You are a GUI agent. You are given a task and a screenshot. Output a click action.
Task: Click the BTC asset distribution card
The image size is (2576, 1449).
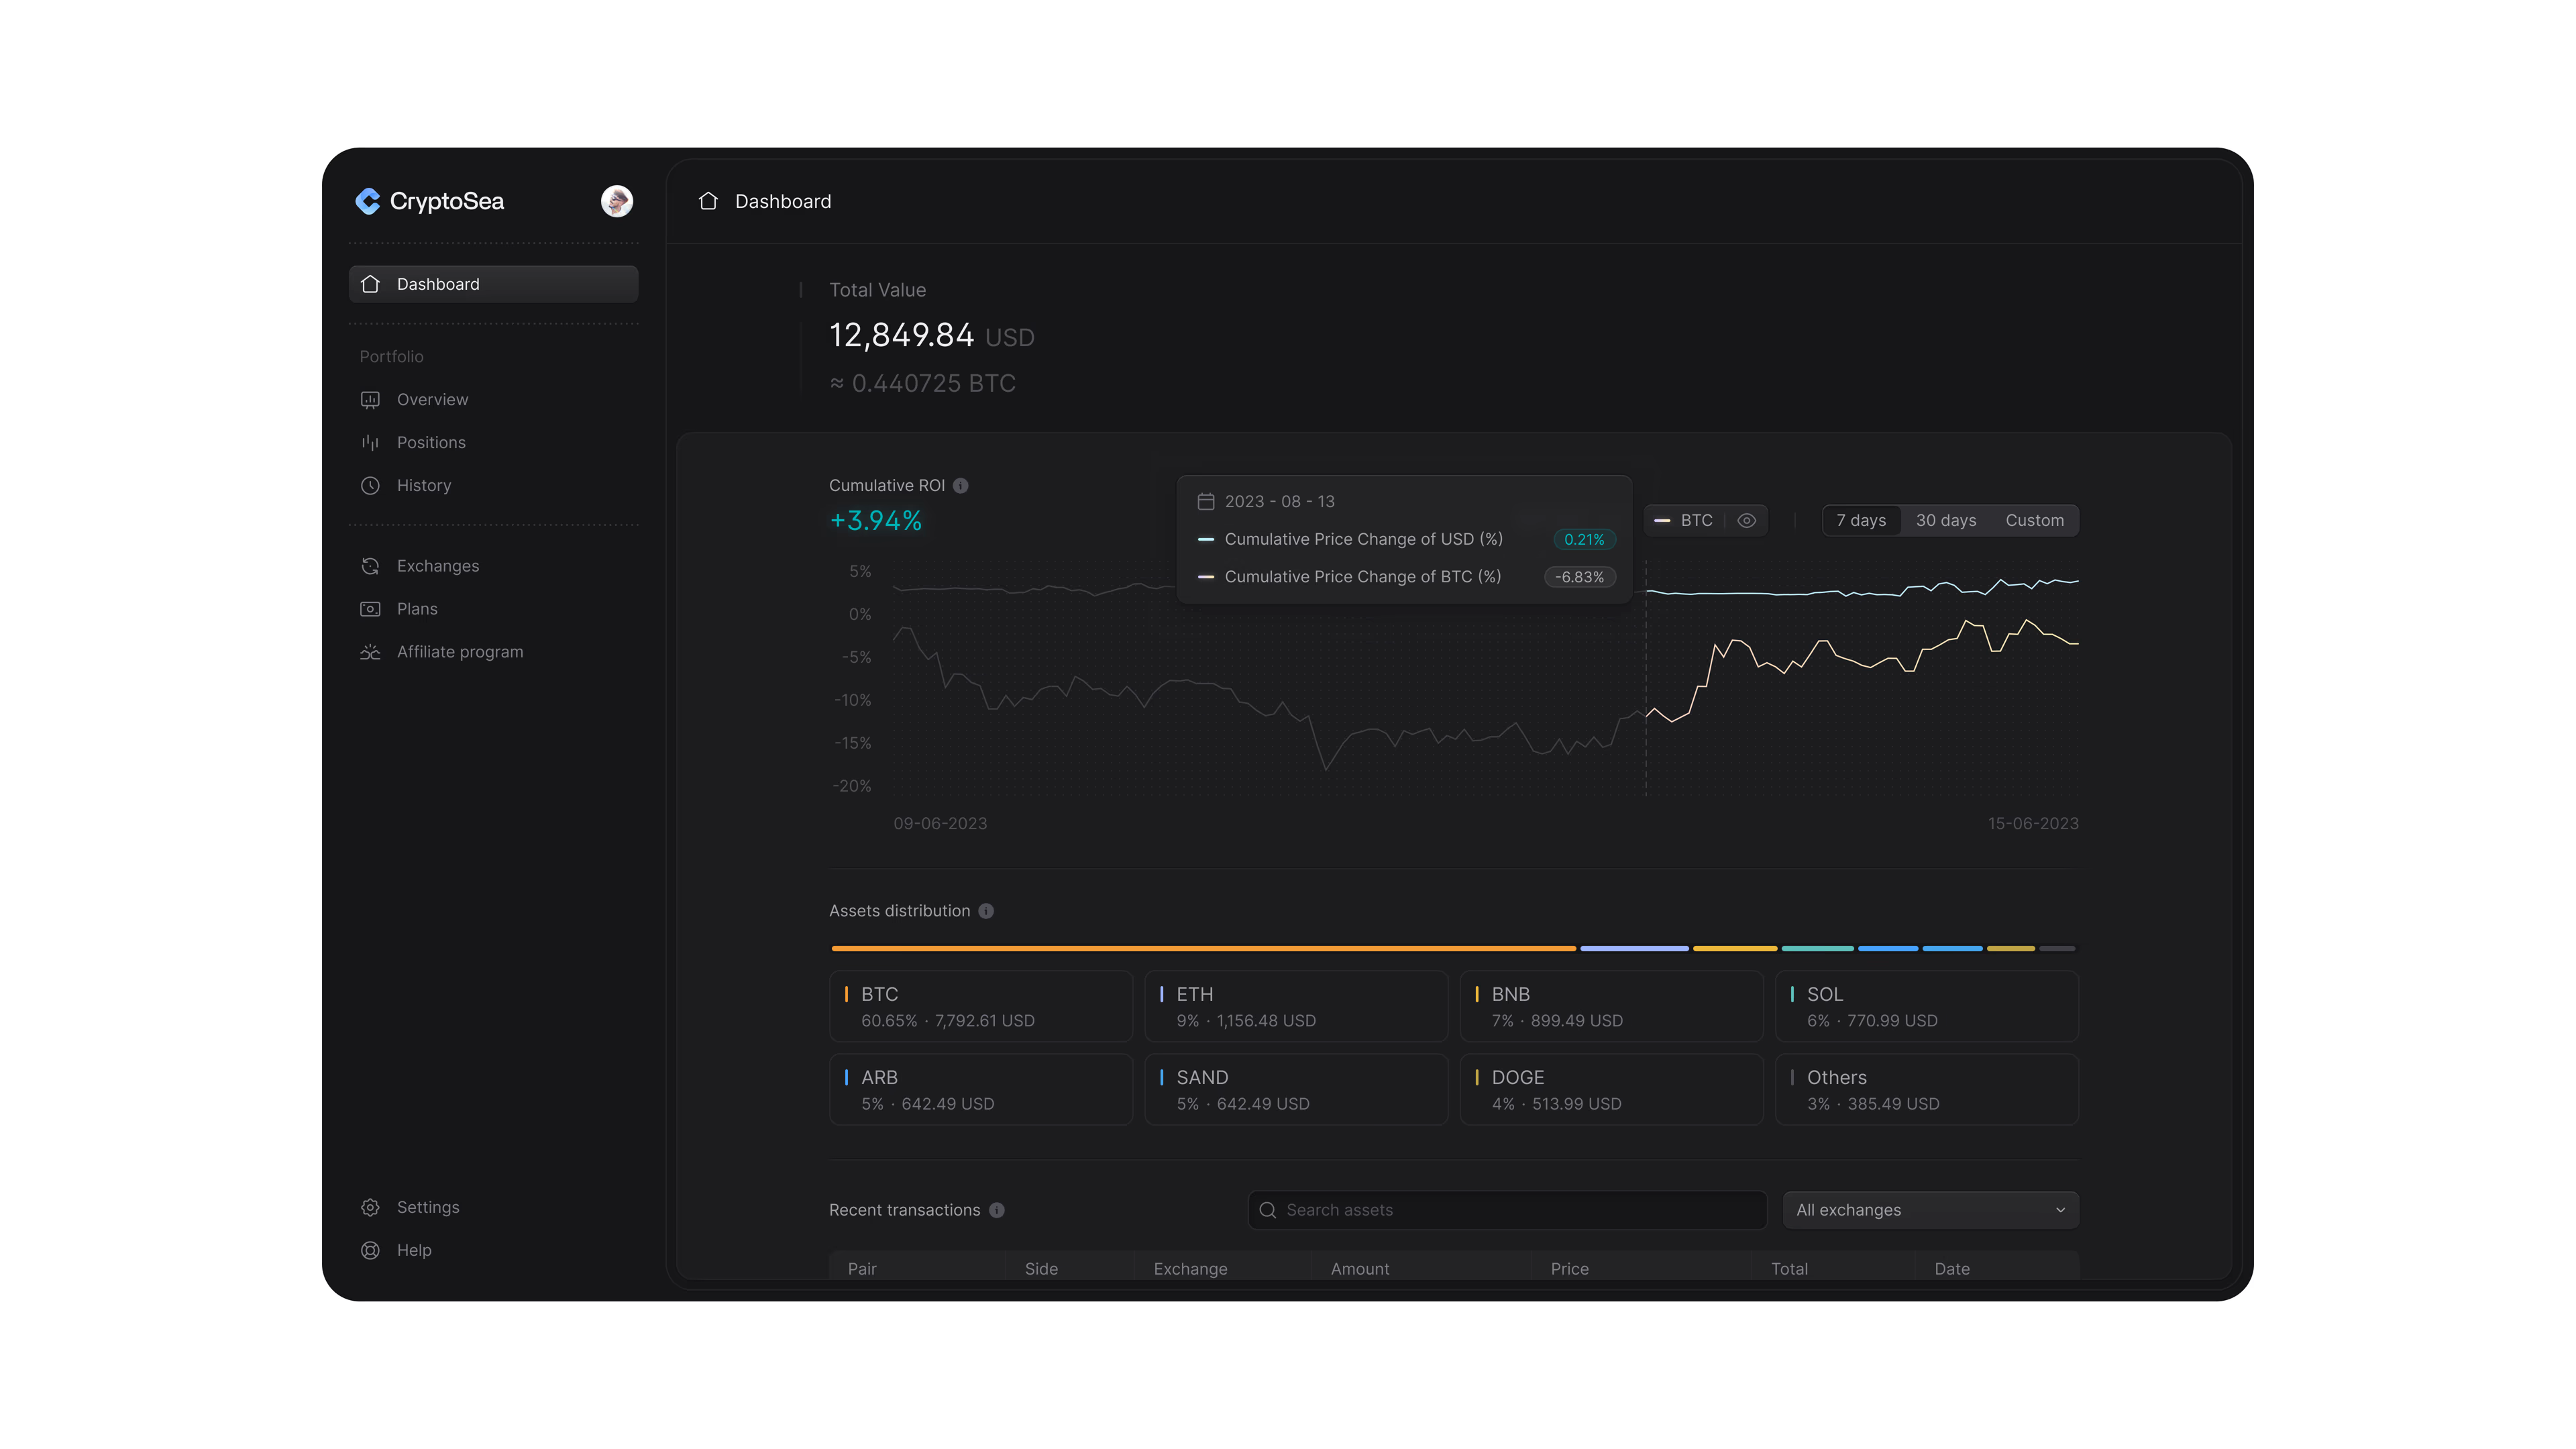pyautogui.click(x=980, y=1006)
